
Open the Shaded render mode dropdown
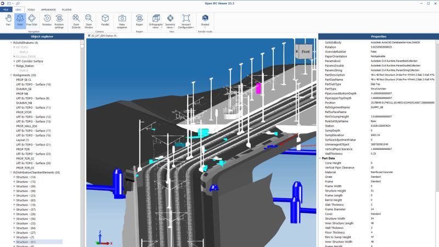[205, 20]
